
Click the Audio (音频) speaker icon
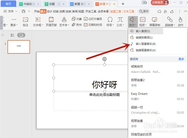click(x=133, y=20)
